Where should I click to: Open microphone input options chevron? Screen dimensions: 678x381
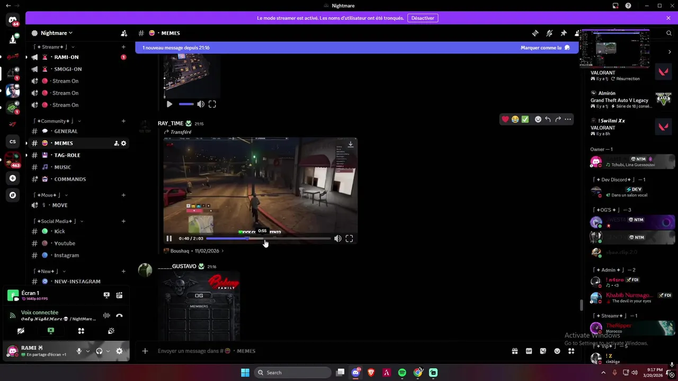coord(87,351)
